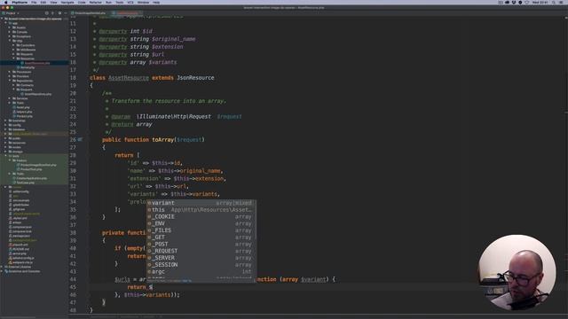Open the Navigate menu
568x319 pixels.
click(x=67, y=2)
